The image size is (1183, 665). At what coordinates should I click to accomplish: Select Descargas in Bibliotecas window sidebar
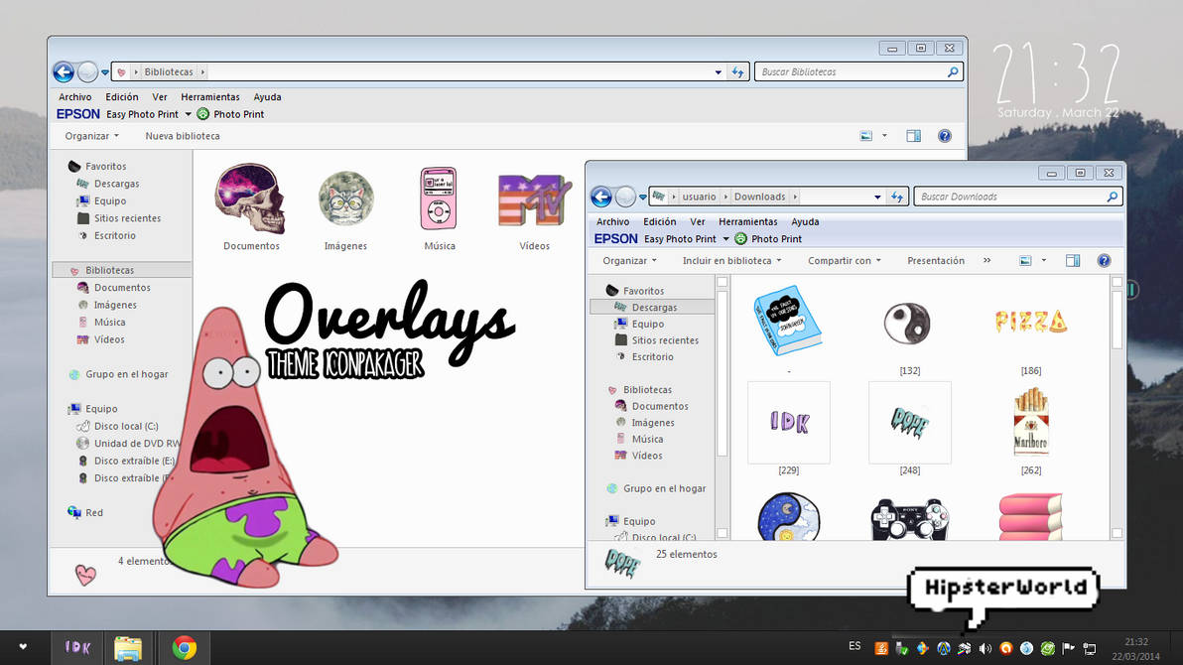[116, 184]
